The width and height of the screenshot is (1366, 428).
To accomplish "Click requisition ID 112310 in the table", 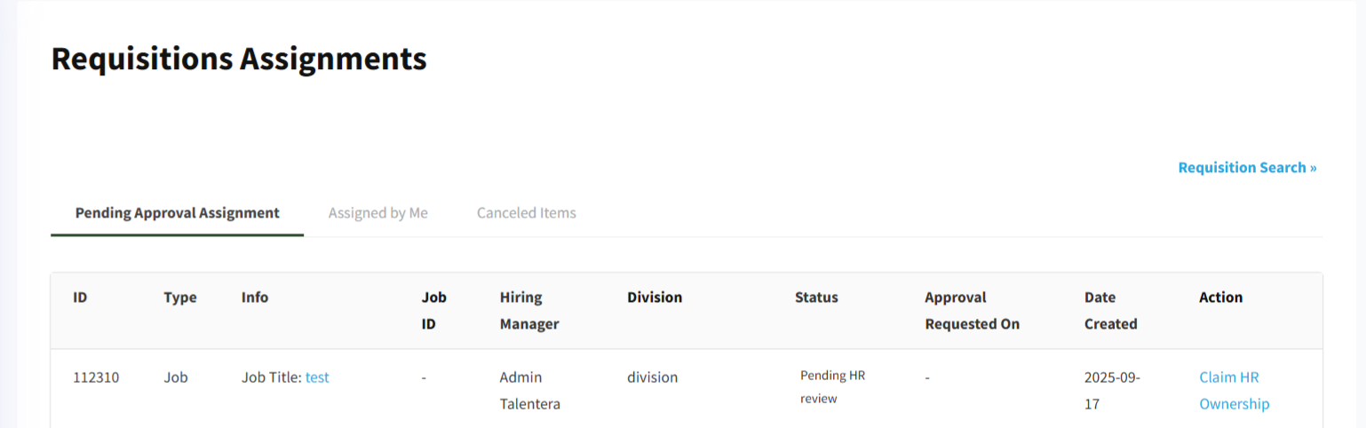I will (x=96, y=377).
